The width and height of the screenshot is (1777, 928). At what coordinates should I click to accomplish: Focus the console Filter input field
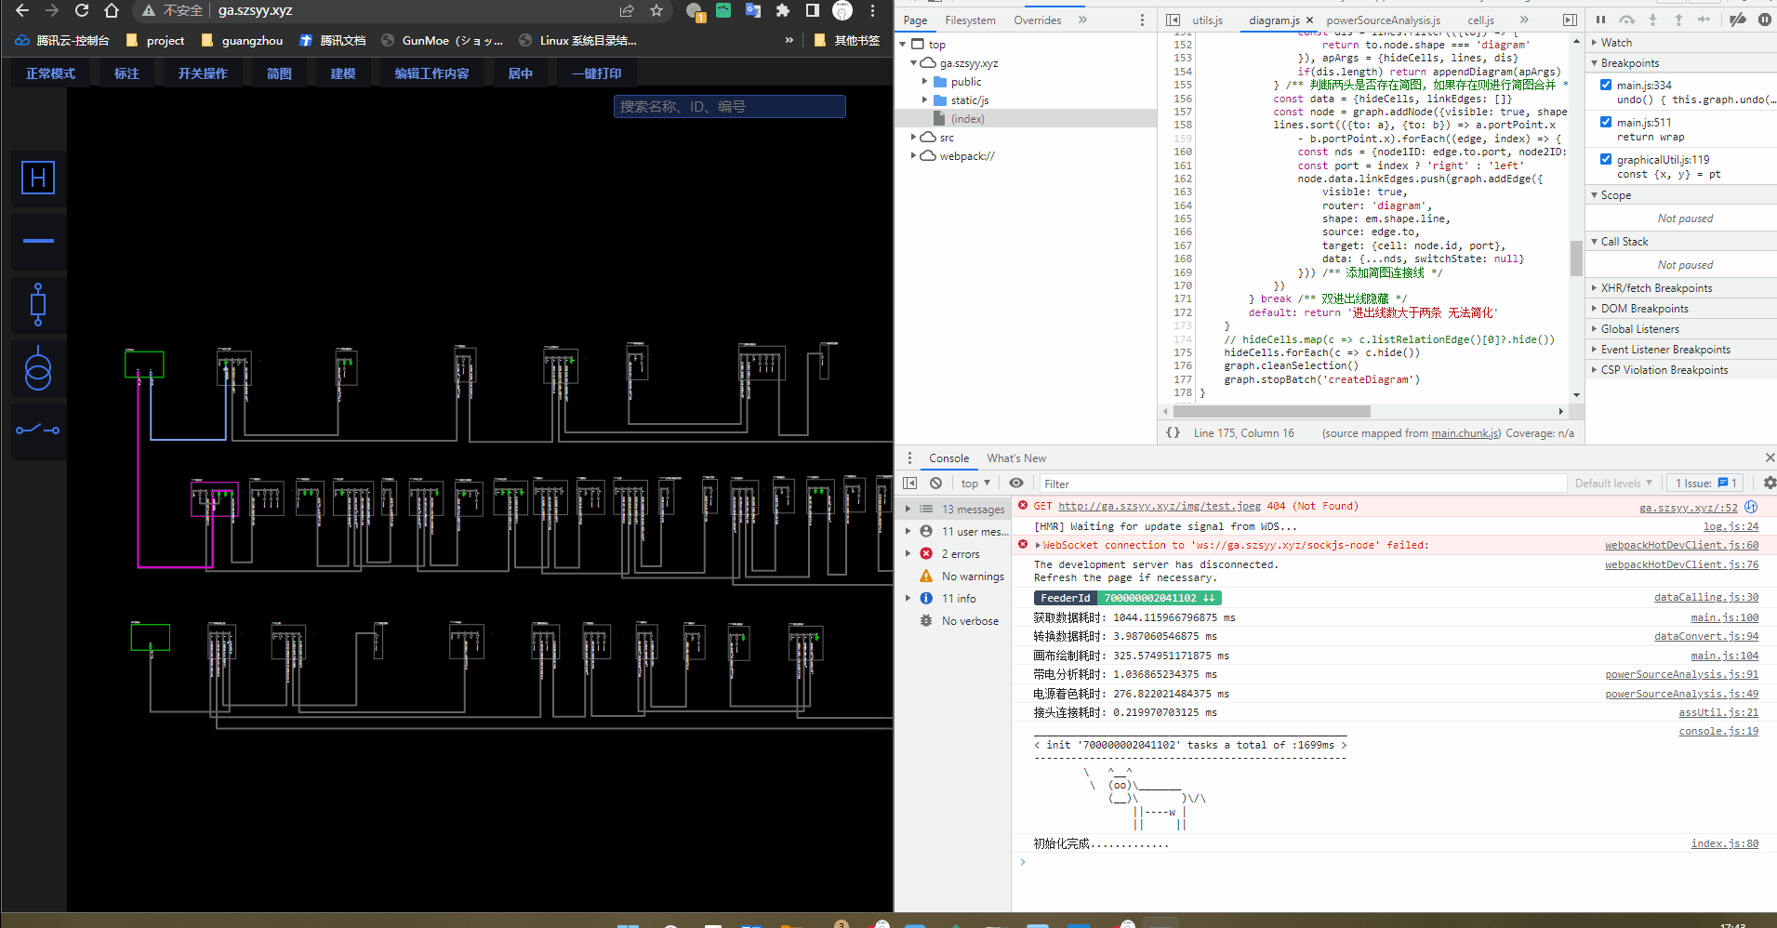click(1302, 484)
